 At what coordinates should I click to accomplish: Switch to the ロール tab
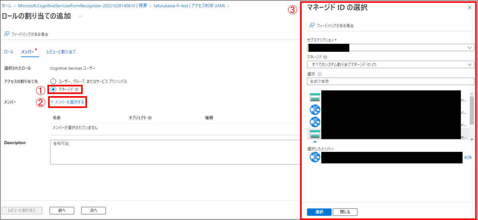[9, 52]
